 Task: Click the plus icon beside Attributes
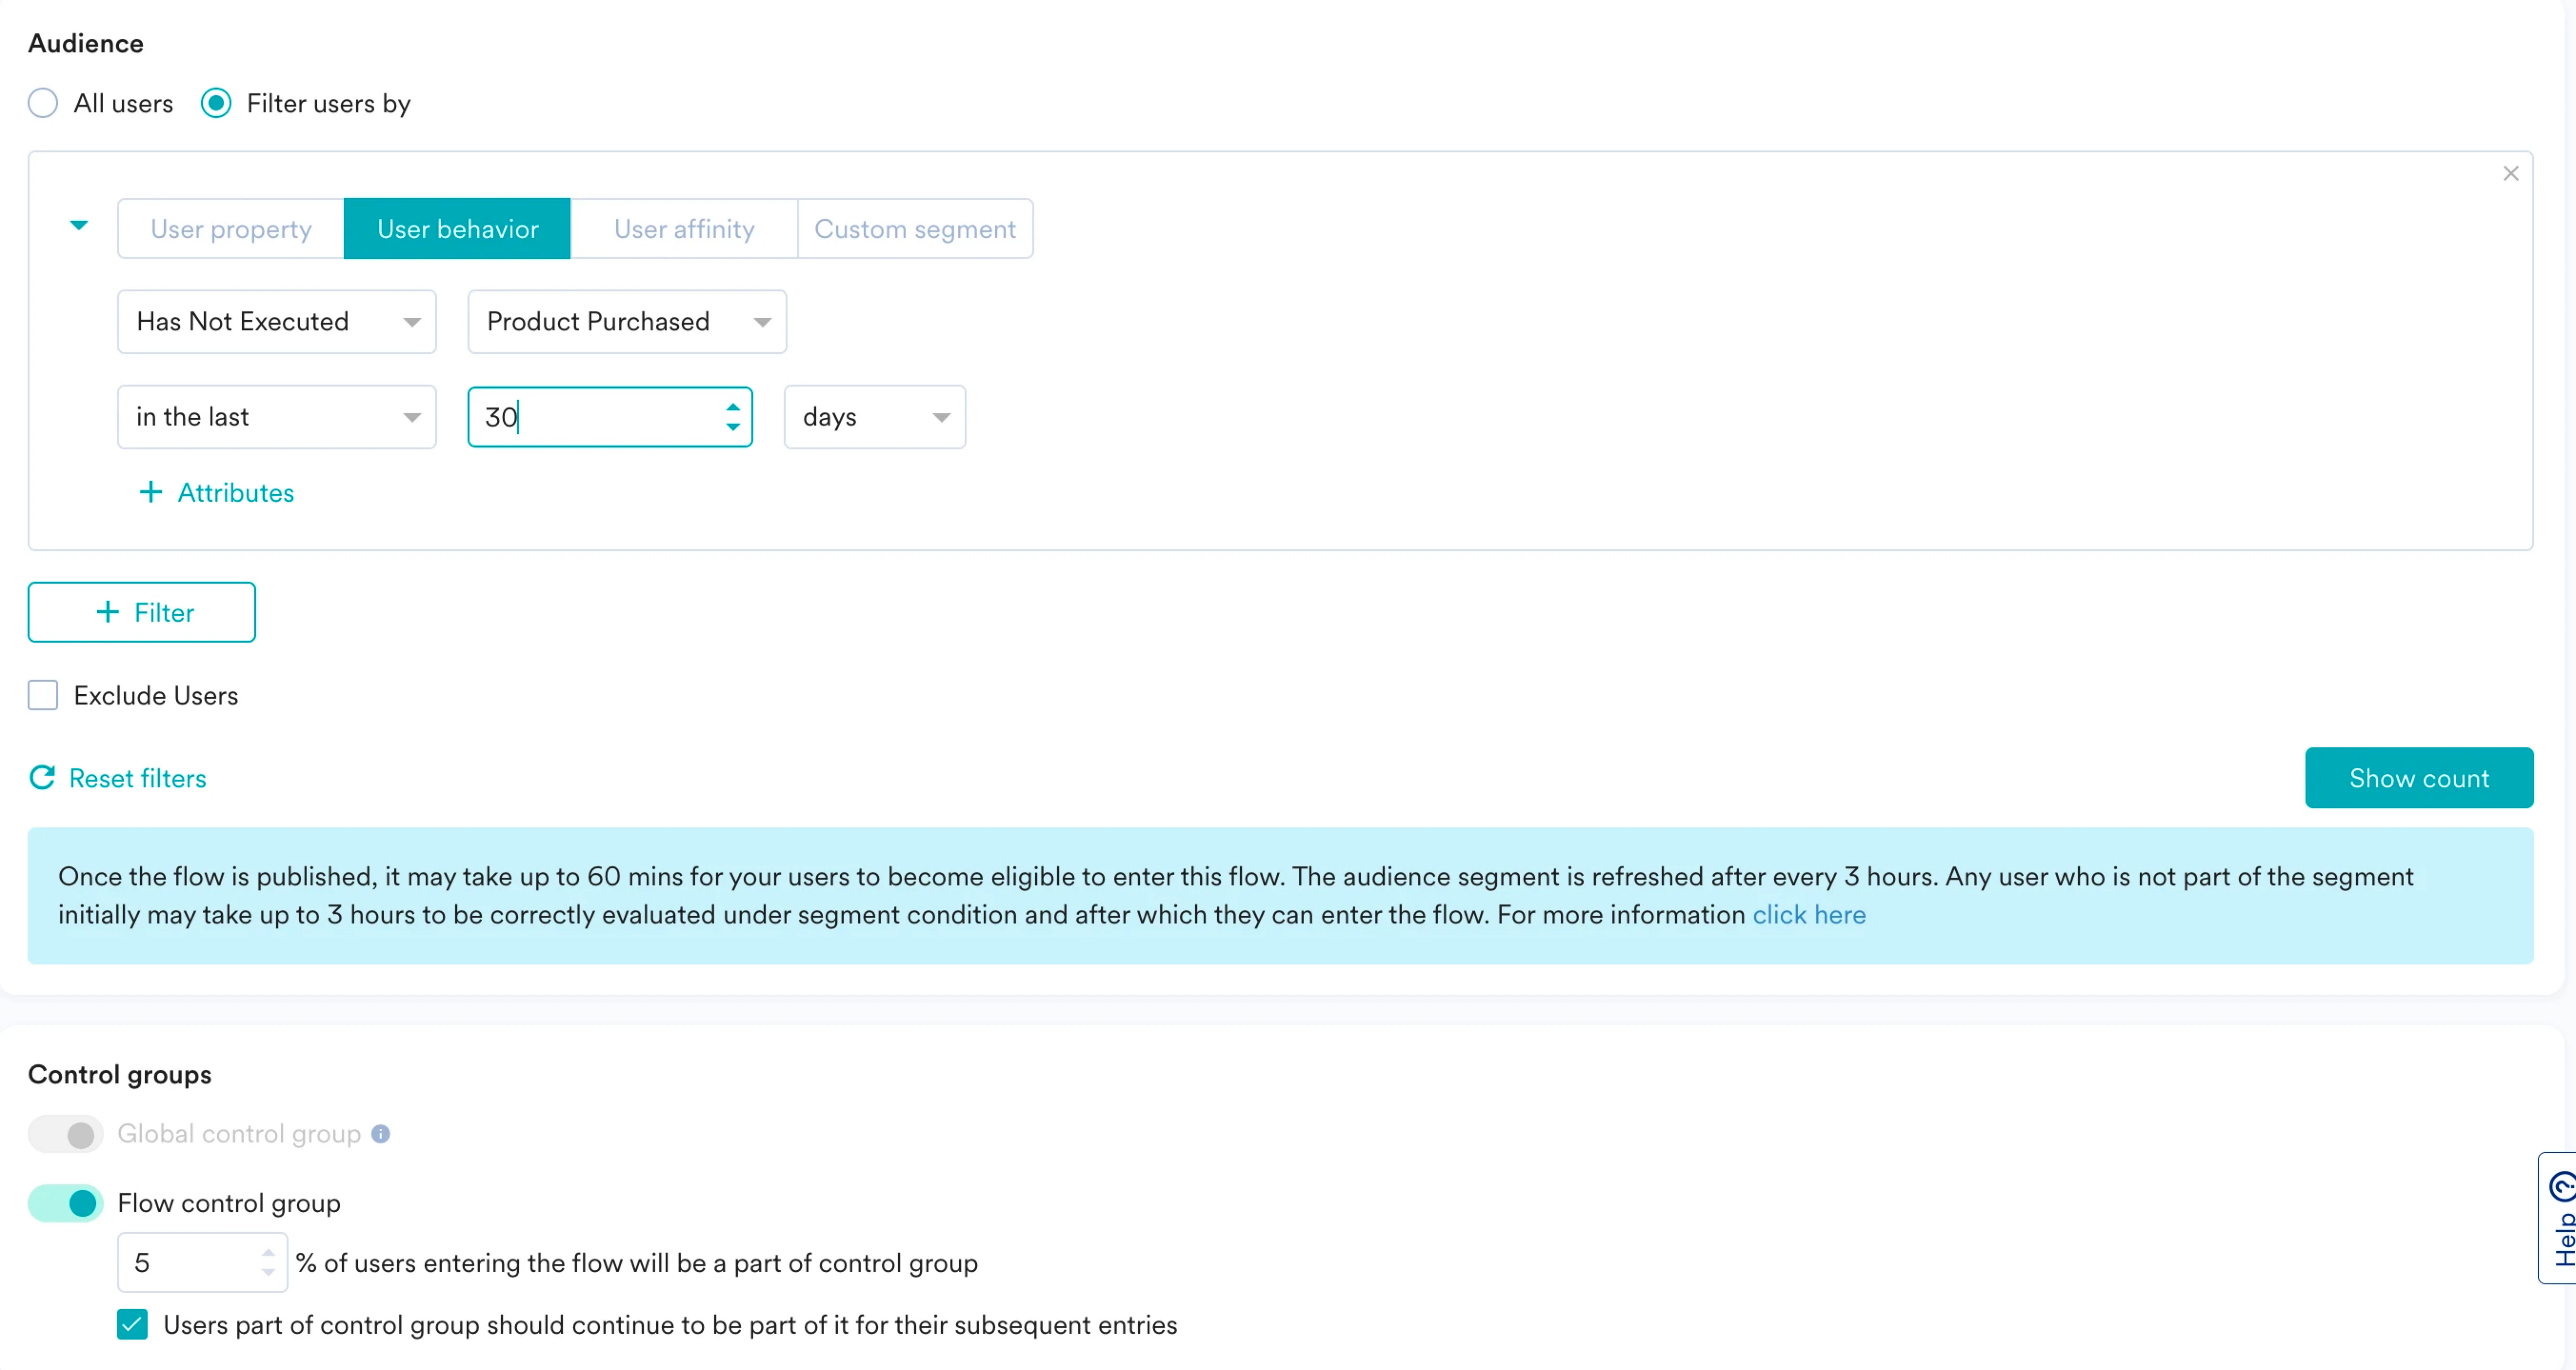tap(150, 492)
